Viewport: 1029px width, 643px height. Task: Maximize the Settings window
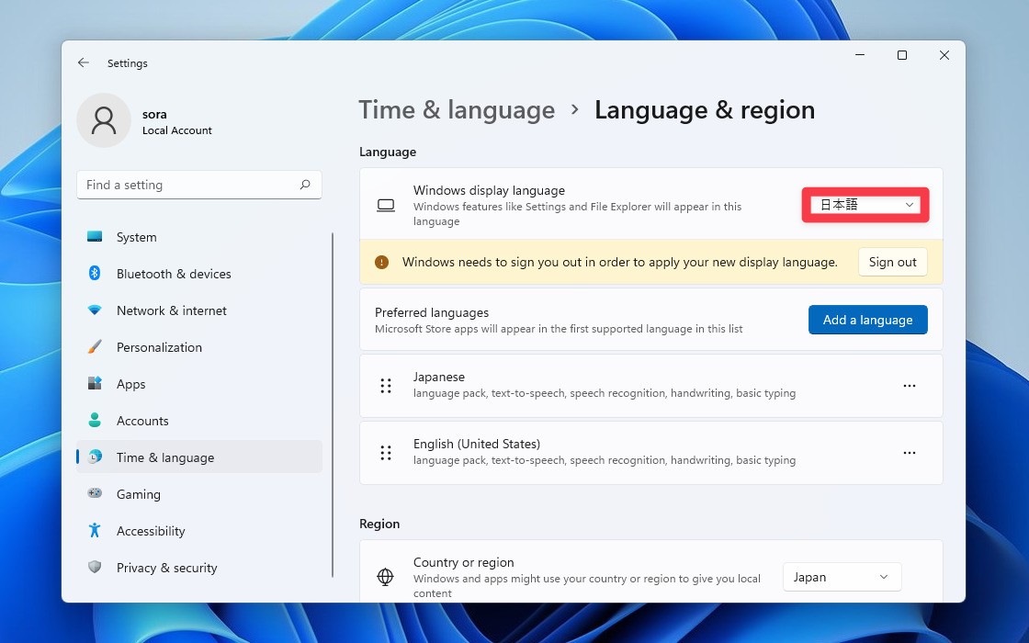click(902, 56)
